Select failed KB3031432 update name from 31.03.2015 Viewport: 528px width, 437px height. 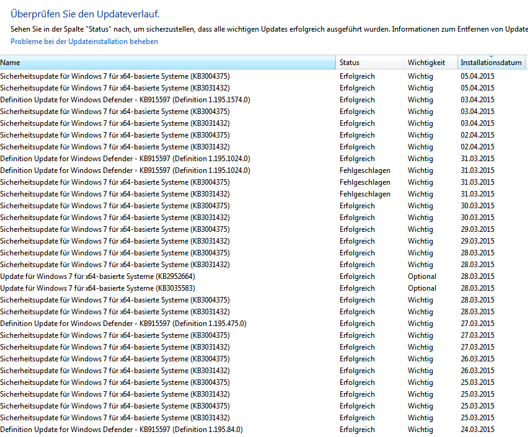tap(115, 194)
